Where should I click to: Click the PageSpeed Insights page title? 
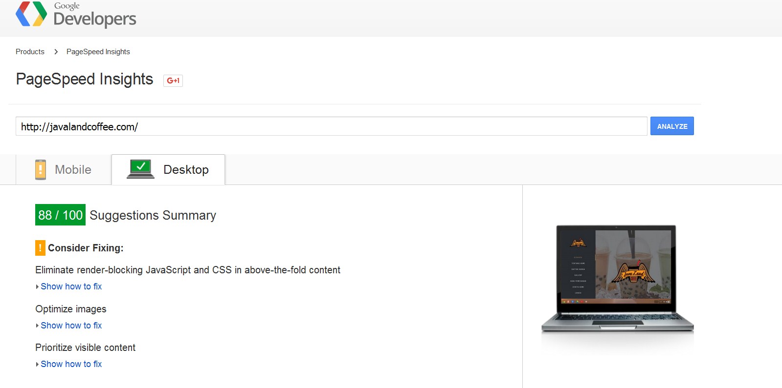tap(85, 79)
